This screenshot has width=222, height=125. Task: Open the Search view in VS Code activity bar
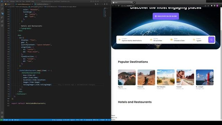click(x=2, y=9)
